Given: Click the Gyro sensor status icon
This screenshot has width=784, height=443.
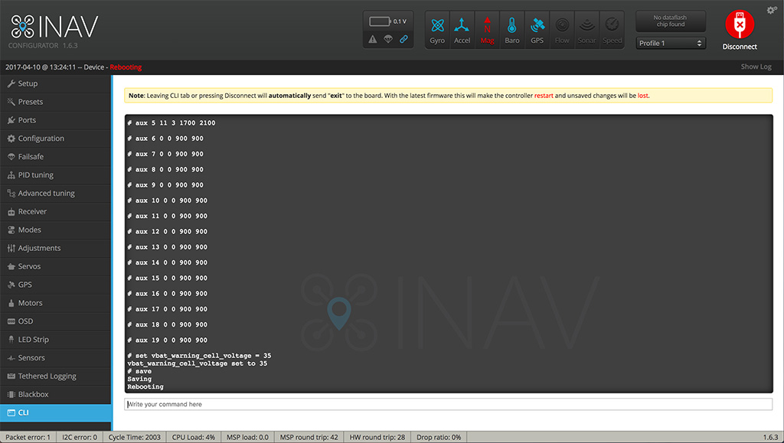Looking at the screenshot, I should 437,30.
